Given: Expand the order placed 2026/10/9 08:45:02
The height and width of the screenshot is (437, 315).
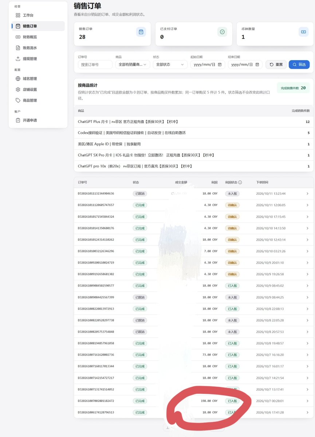Looking at the screenshot, I should coord(307,286).
